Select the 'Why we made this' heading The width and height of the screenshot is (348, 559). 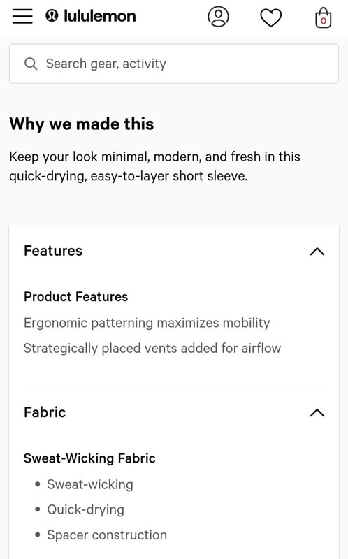point(82,124)
